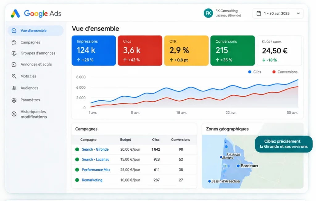Click green status dot for Search - Lacanau
This screenshot has width=316, height=201.
point(77,159)
